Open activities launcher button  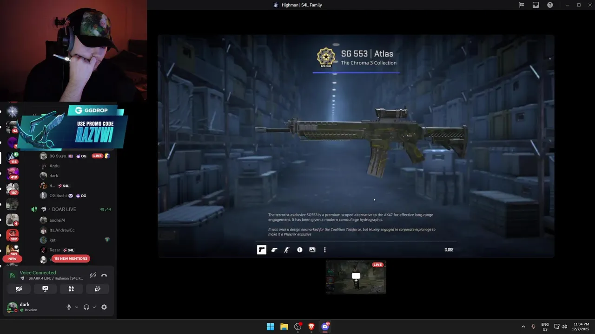(x=71, y=289)
